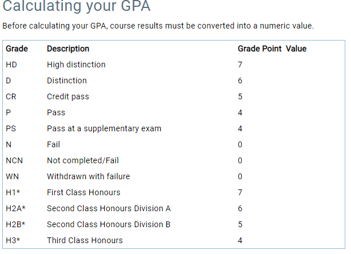Click the CR grade code
The width and height of the screenshot is (351, 254).
(x=11, y=96)
